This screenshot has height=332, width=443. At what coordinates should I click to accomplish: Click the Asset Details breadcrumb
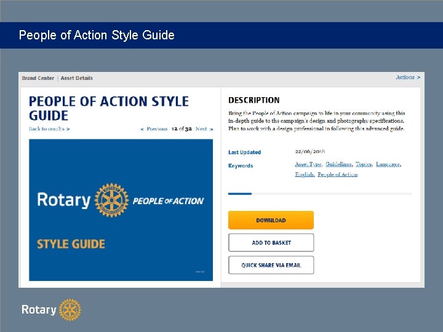76,78
